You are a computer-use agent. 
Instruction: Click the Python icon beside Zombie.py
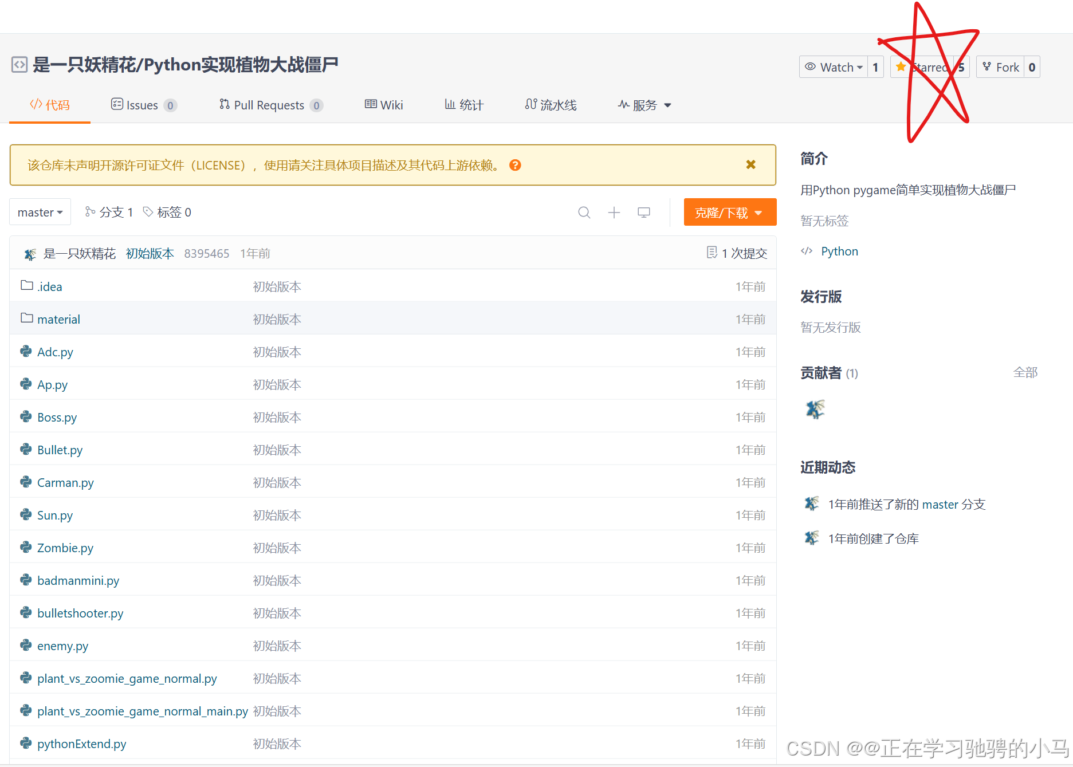pos(26,547)
